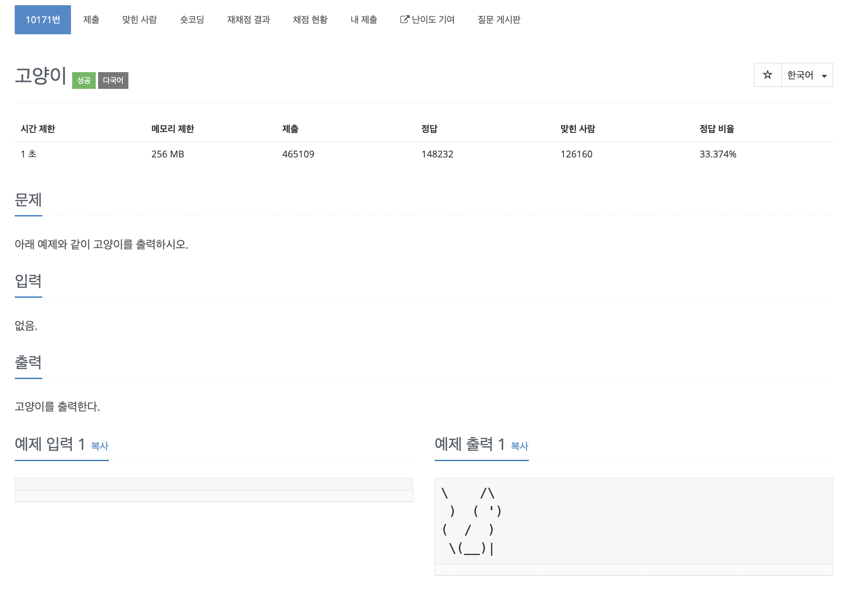Open the 질문 게시판 tab
867x593 pixels.
pyautogui.click(x=499, y=20)
